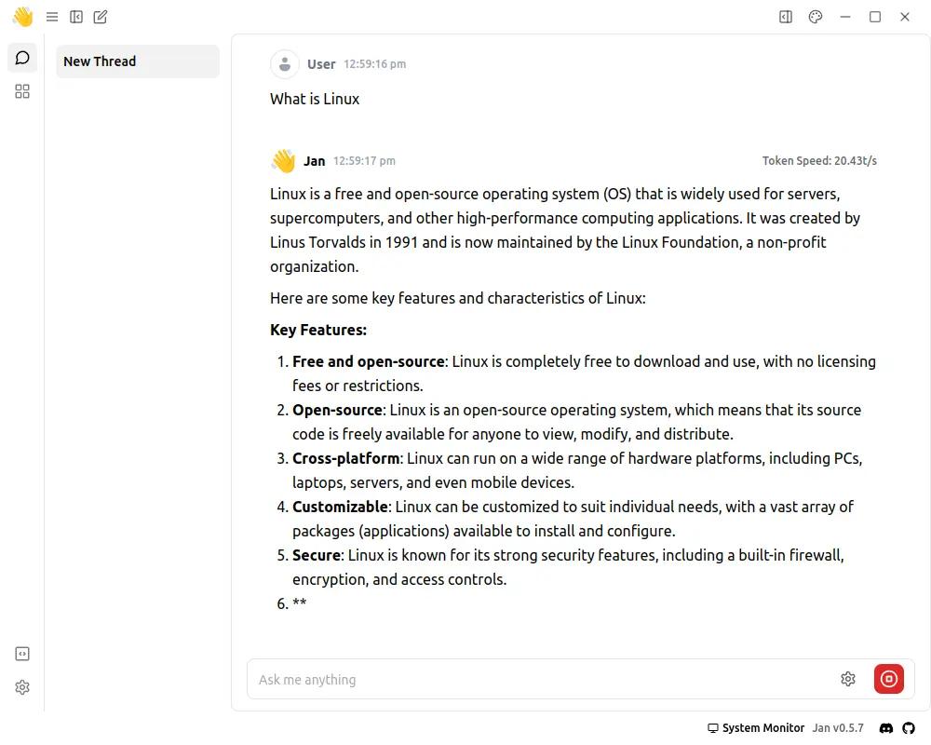Expand the System Monitor panel
The width and height of the screenshot is (931, 745).
[x=756, y=728]
